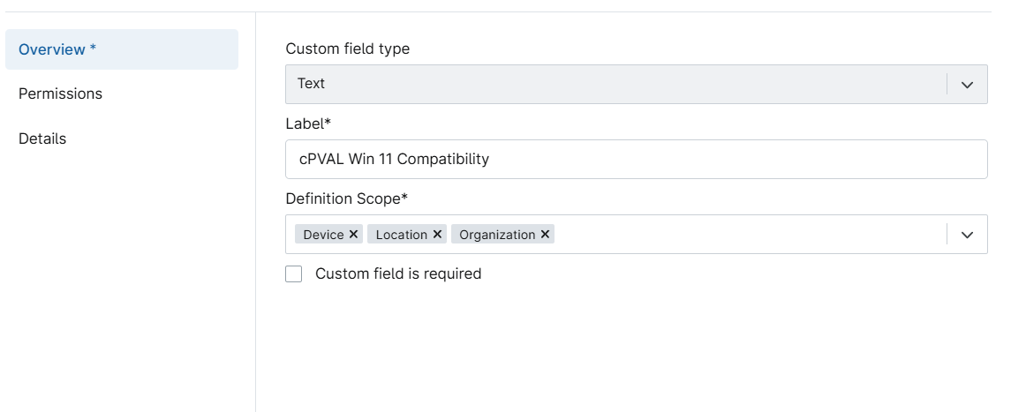Click the 'Definition Scope*' field caption
This screenshot has height=412, width=1011.
coord(347,199)
